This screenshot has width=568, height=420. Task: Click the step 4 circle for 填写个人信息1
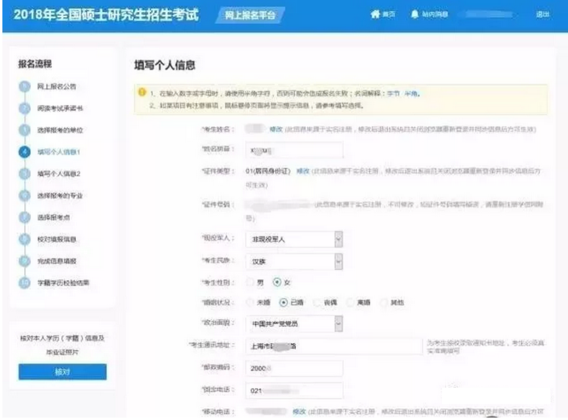25,152
